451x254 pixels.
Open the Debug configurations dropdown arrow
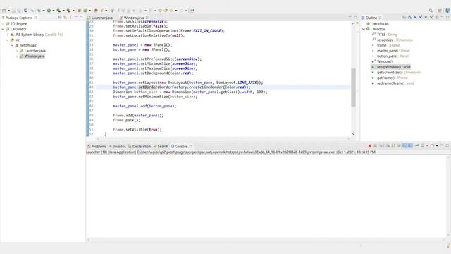[x=44, y=11]
